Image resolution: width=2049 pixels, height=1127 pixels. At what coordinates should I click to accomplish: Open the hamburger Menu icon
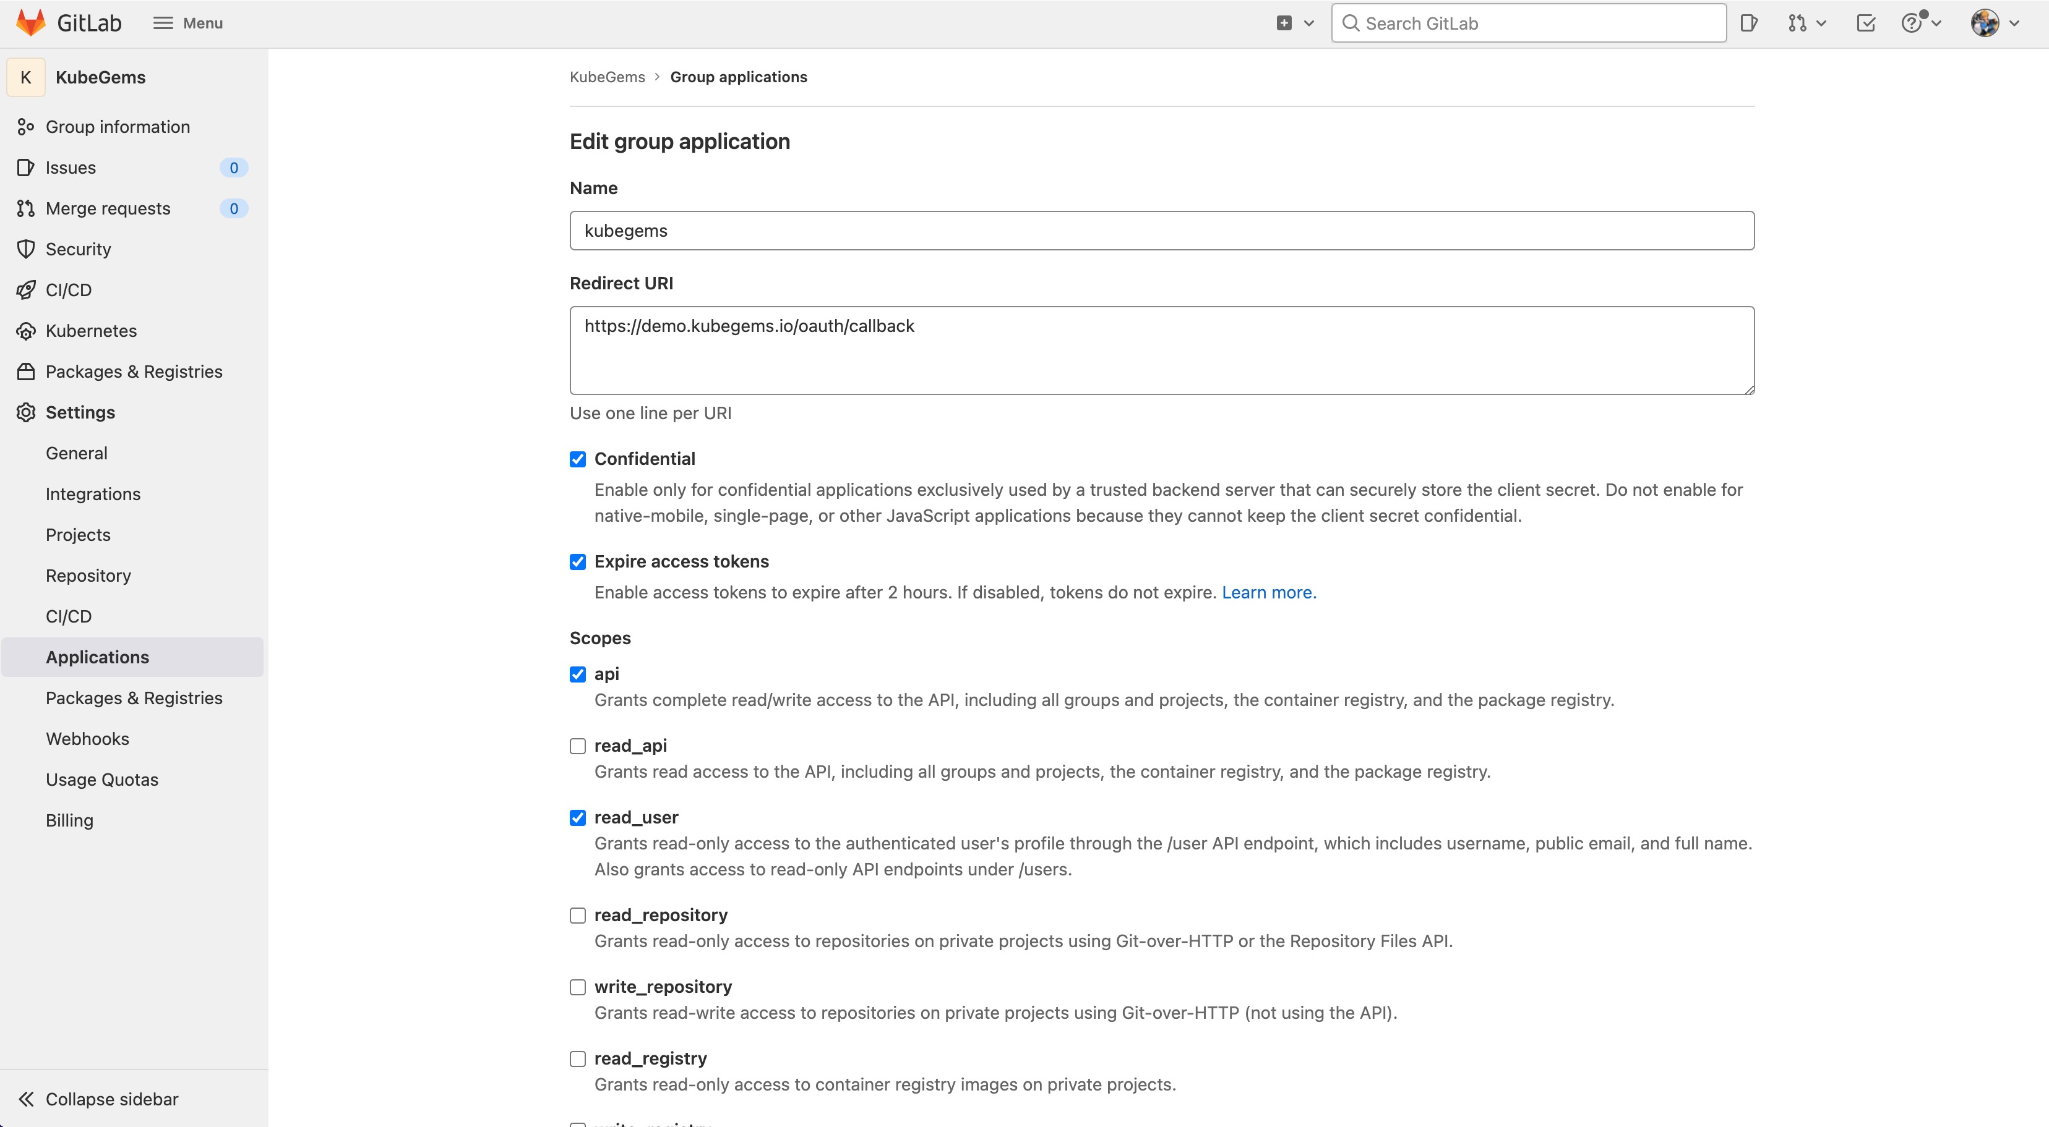point(163,23)
